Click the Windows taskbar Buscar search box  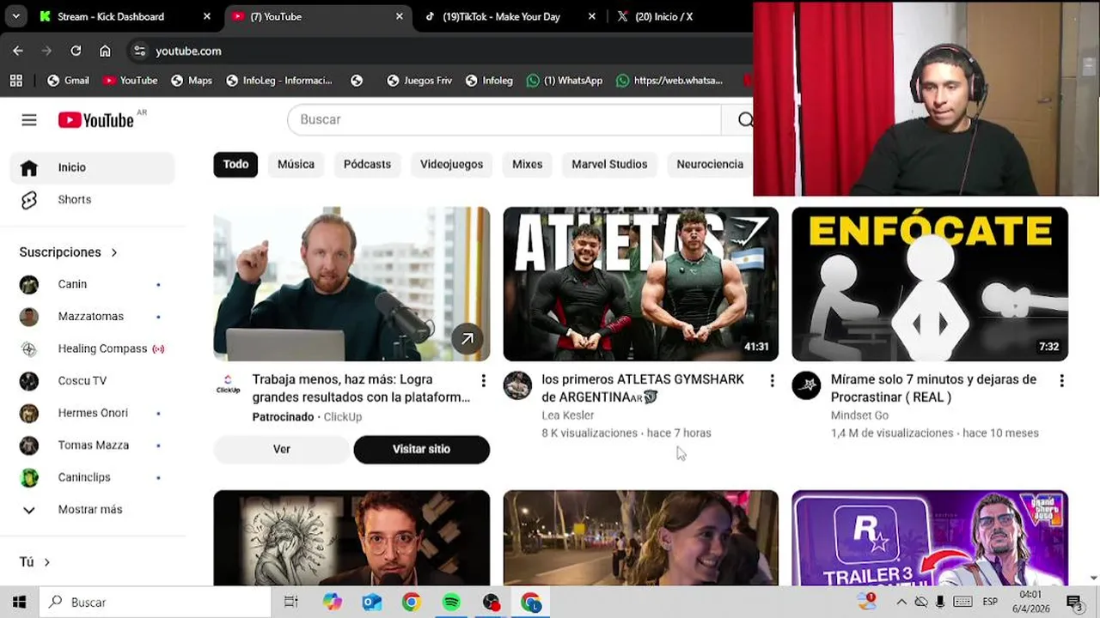(x=155, y=602)
